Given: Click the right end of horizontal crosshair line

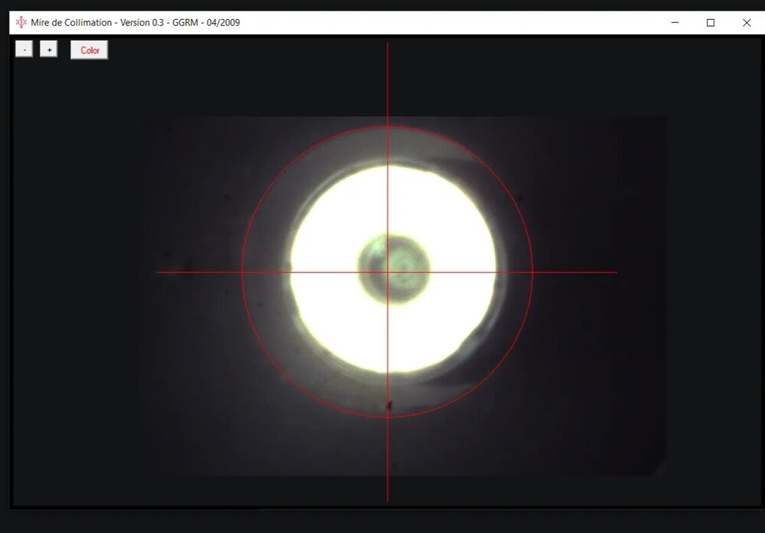Looking at the screenshot, I should (615, 272).
